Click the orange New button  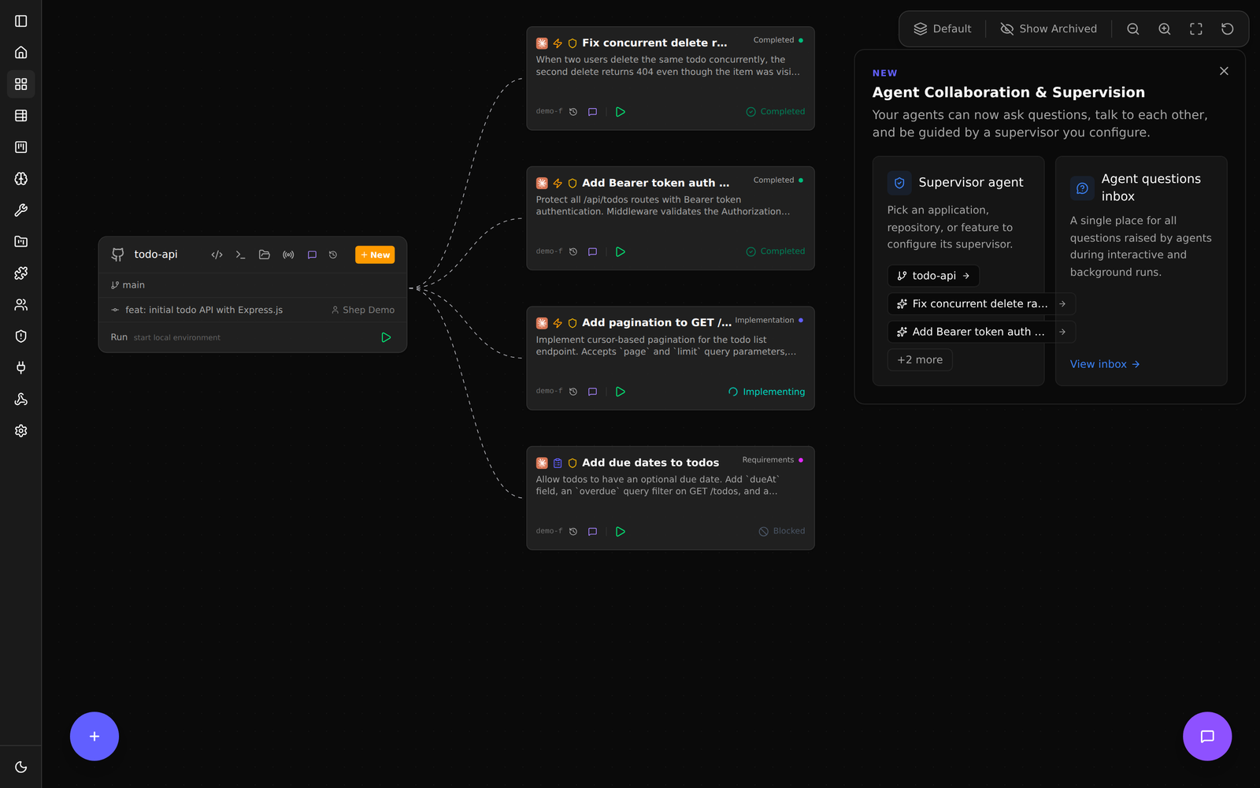tap(375, 255)
